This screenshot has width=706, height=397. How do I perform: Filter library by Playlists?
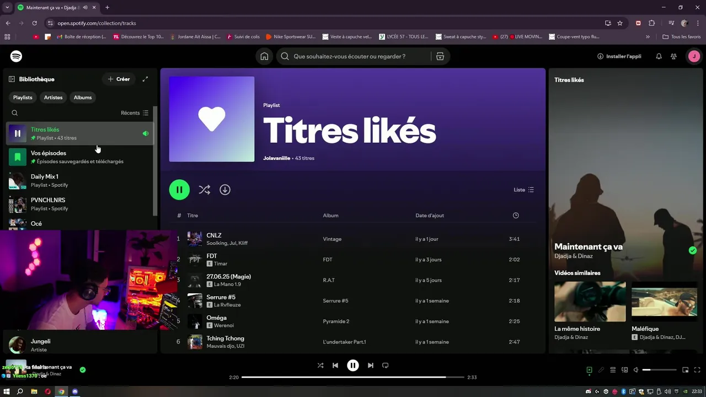click(x=23, y=98)
